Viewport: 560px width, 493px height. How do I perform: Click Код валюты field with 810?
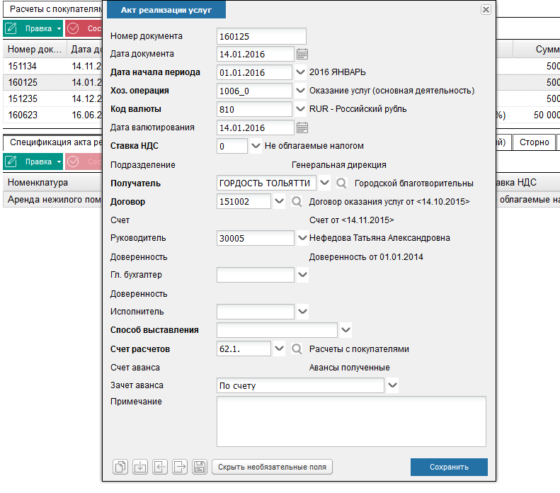[254, 109]
